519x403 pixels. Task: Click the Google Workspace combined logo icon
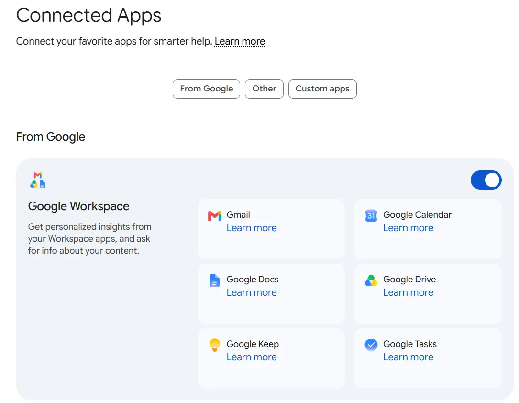[x=38, y=180]
